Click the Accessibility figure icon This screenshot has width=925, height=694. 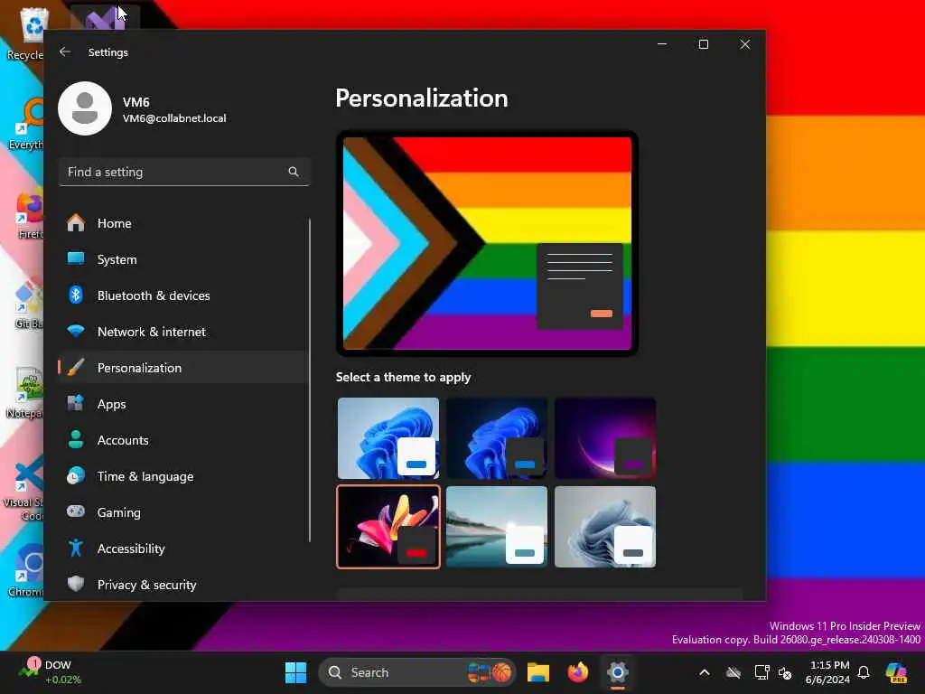pos(76,548)
